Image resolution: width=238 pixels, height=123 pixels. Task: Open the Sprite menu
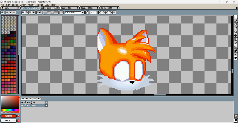pos(15,5)
